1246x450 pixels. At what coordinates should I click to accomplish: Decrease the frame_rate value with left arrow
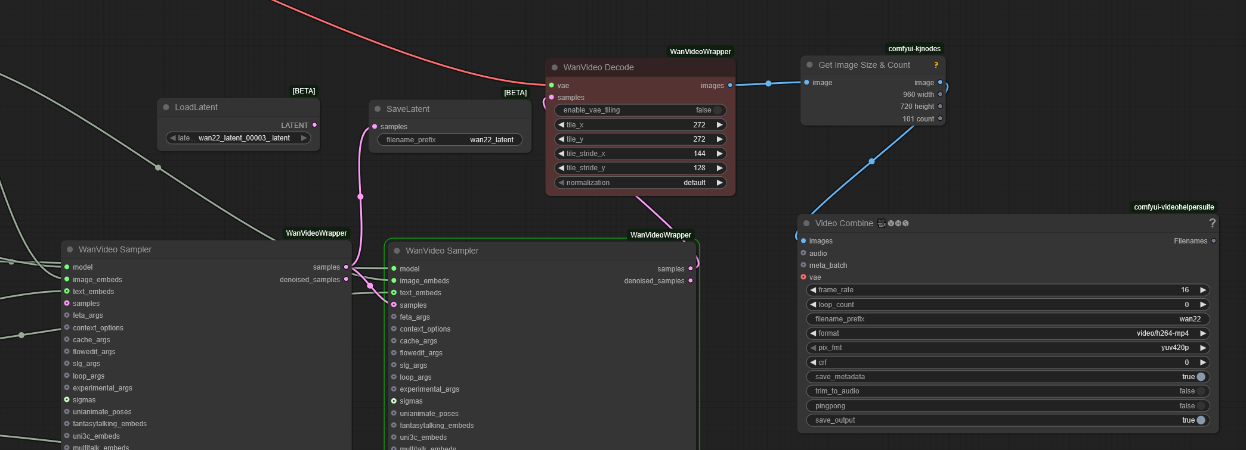click(x=812, y=290)
